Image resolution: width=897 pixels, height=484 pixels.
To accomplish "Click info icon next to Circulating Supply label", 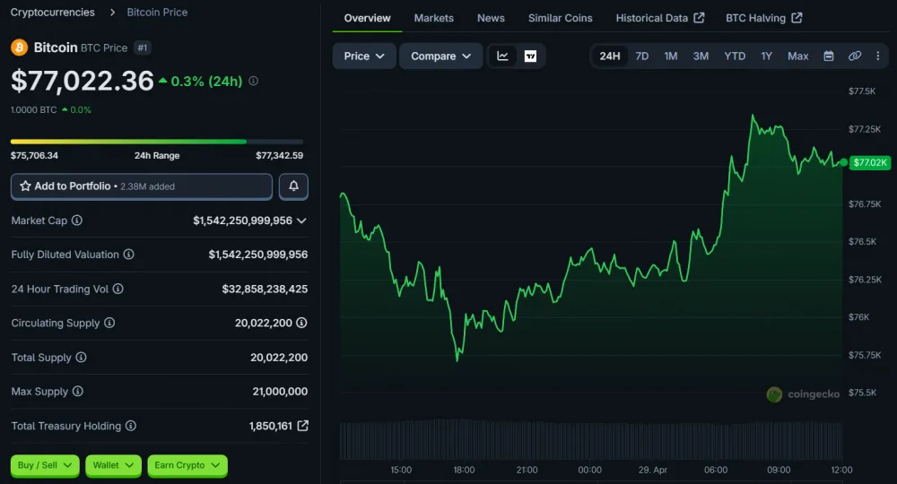I will (109, 323).
